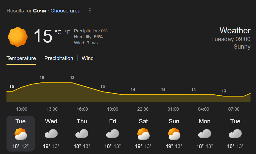The width and height of the screenshot is (256, 154).
Task: Switch temperature unit to °C
Action: pyautogui.click(x=58, y=32)
